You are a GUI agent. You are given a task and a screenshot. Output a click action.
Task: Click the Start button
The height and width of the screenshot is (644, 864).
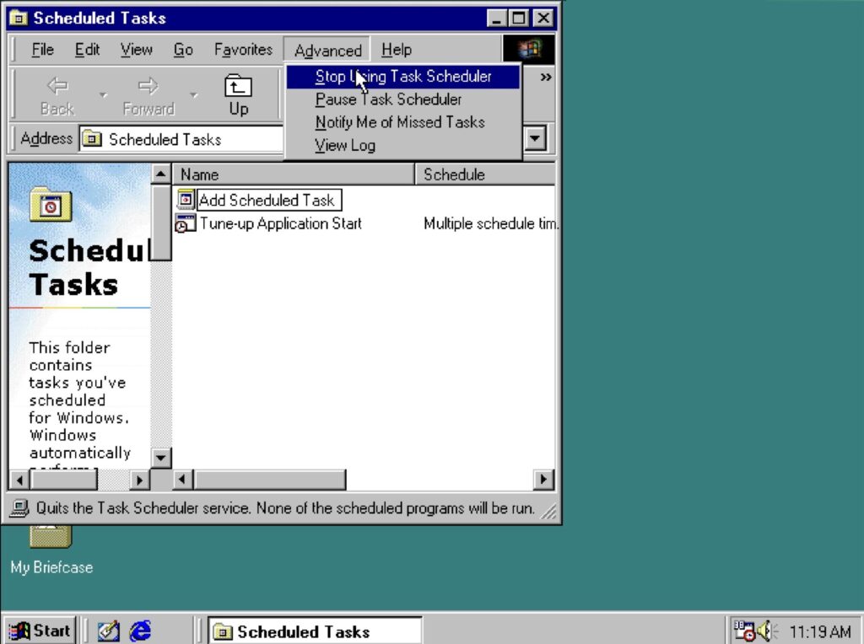click(x=40, y=631)
